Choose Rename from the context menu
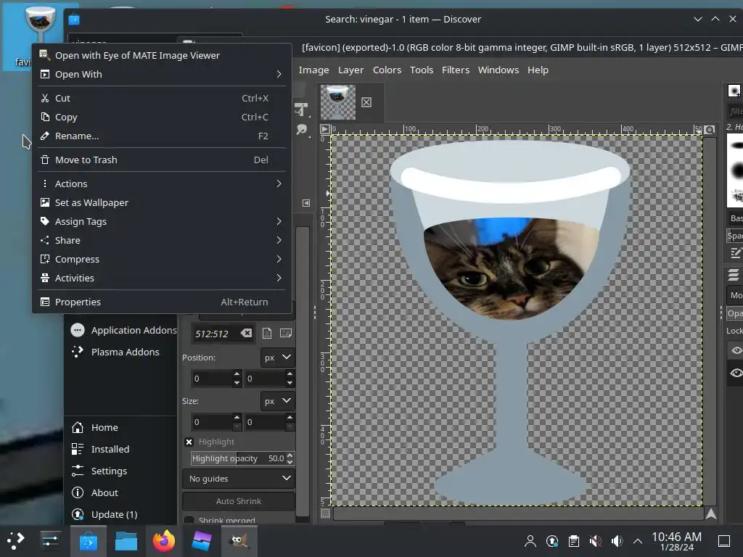The width and height of the screenshot is (743, 557). pyautogui.click(x=162, y=136)
